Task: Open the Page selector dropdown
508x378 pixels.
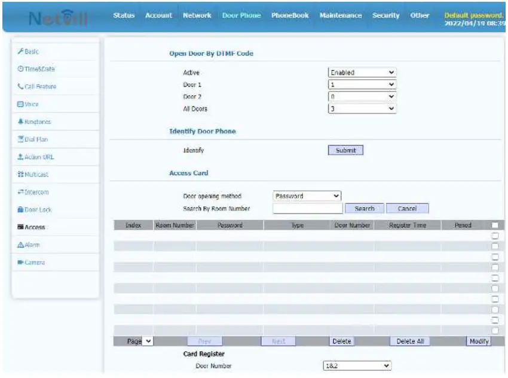Action: [x=148, y=341]
